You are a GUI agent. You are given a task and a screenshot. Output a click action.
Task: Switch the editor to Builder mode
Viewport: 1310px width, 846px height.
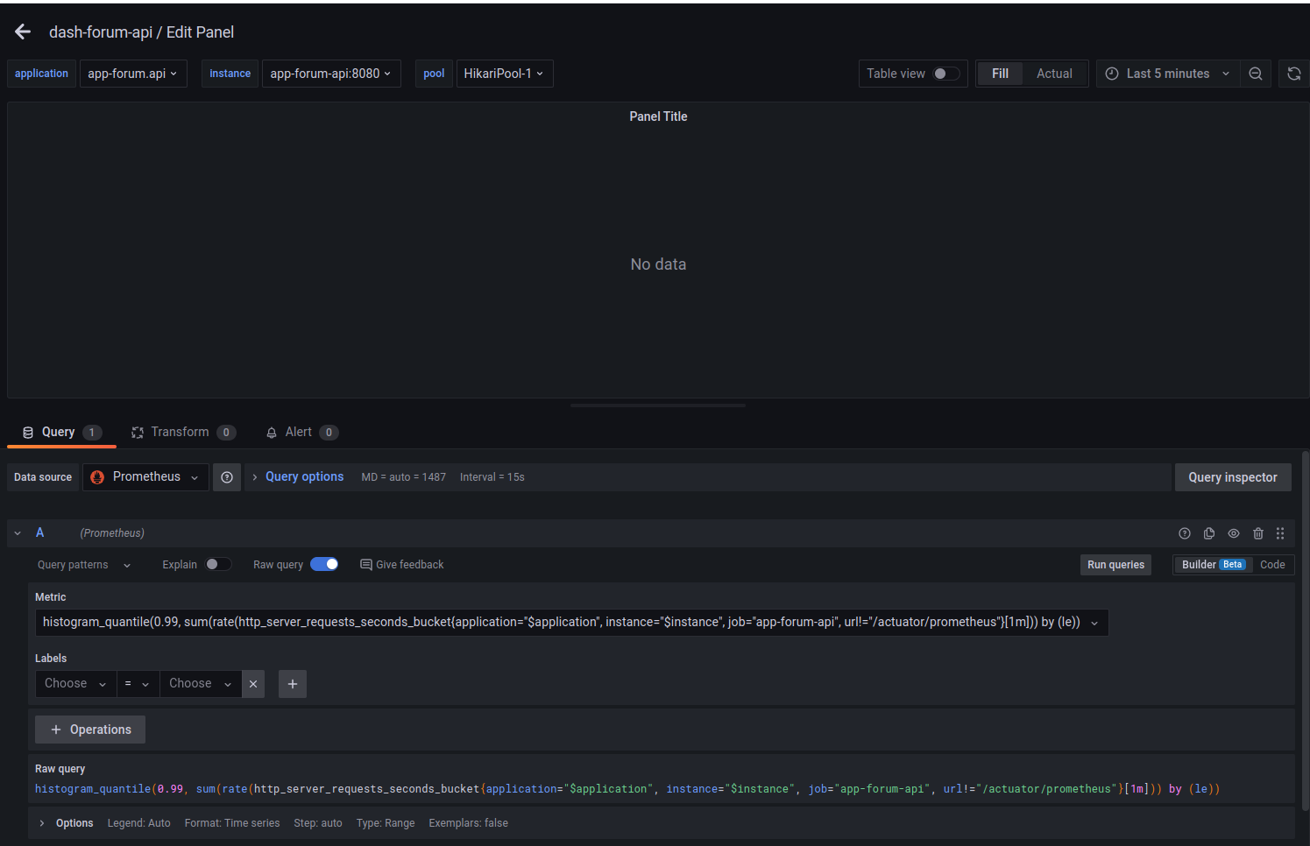coord(1213,565)
